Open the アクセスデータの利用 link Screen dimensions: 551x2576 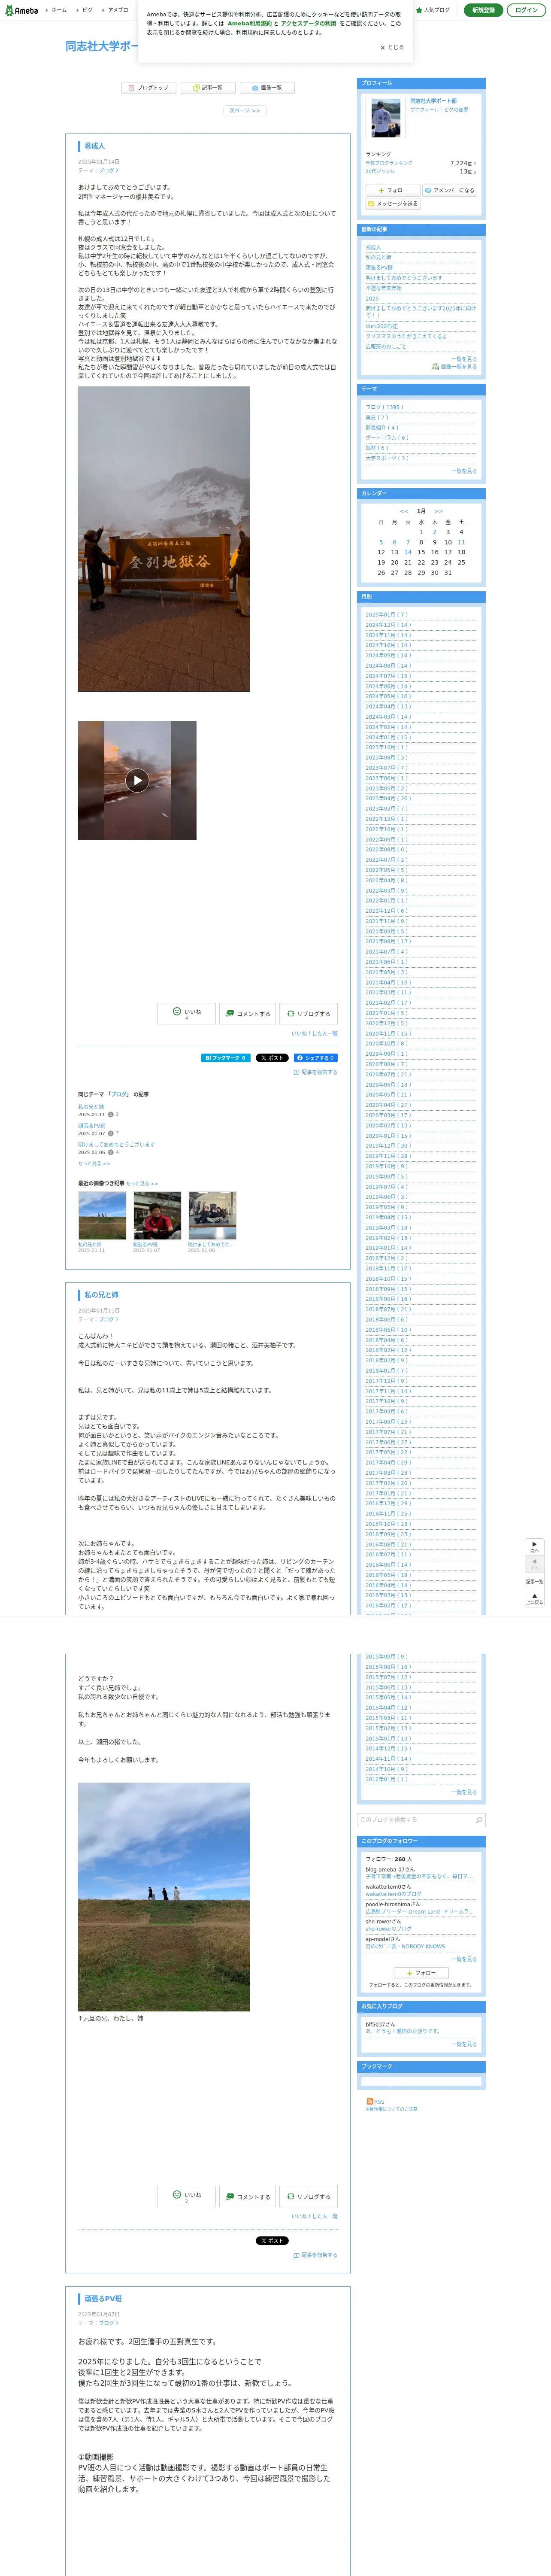(308, 23)
